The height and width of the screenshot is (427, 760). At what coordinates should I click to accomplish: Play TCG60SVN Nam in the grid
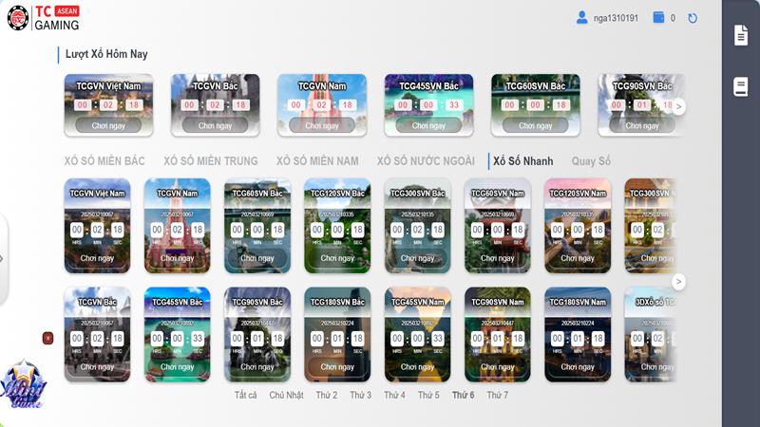click(497, 258)
